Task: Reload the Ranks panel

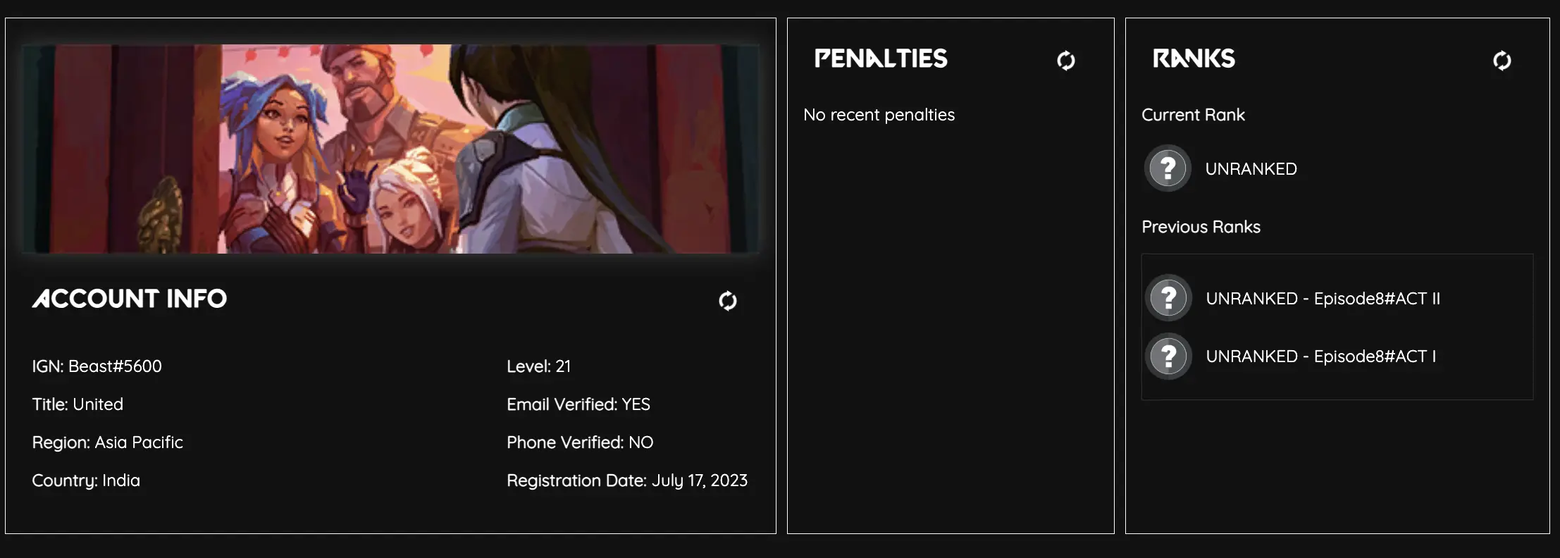Action: [x=1502, y=61]
